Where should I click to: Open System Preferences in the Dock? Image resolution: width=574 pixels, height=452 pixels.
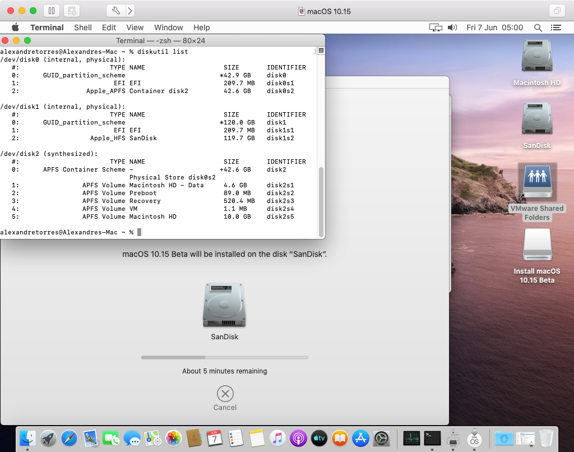(x=382, y=438)
